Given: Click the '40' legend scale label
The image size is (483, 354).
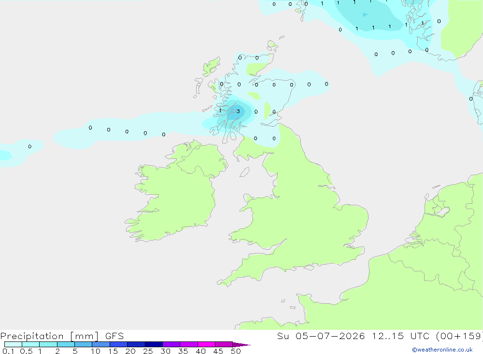Looking at the screenshot, I should coord(200,351).
